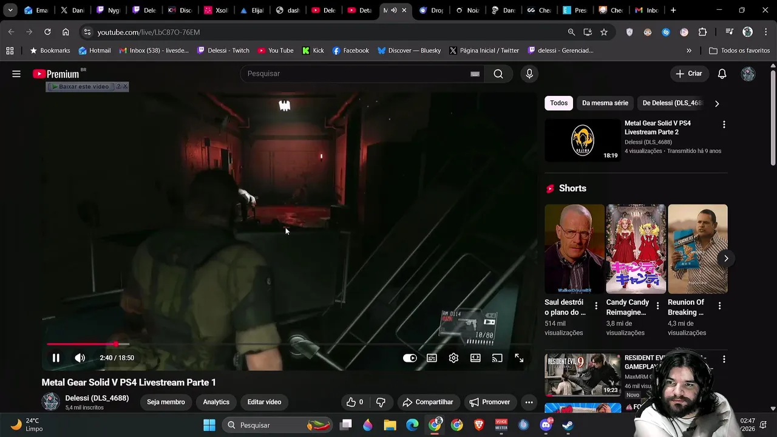Image resolution: width=777 pixels, height=437 pixels.
Task: Like the video with the thumbs-up button
Action: click(x=355, y=402)
